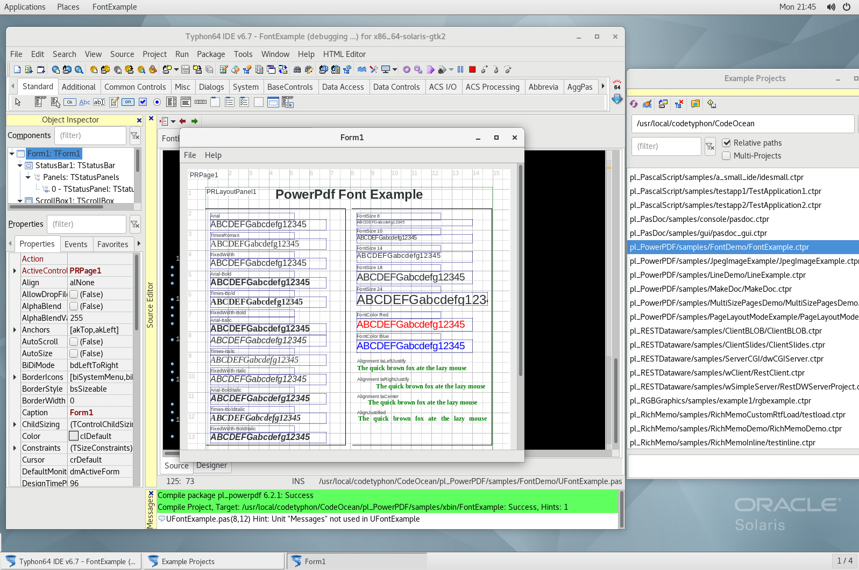Collapse the StatusBar1: TStatusBar tree node
859x570 pixels.
[x=20, y=165]
